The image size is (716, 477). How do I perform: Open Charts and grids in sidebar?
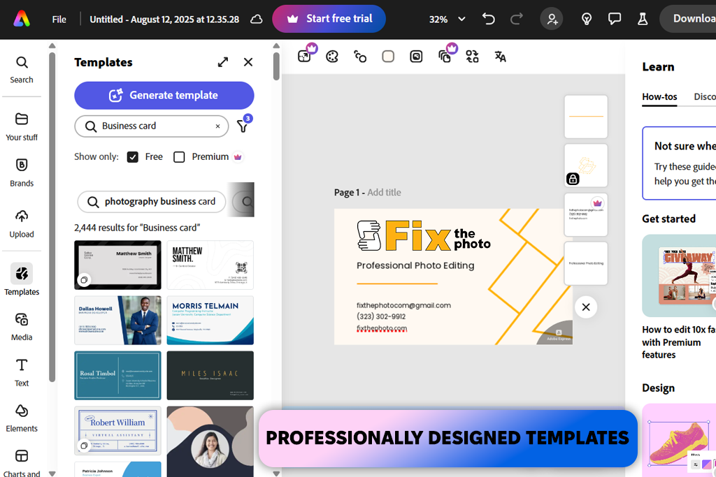[22, 462]
